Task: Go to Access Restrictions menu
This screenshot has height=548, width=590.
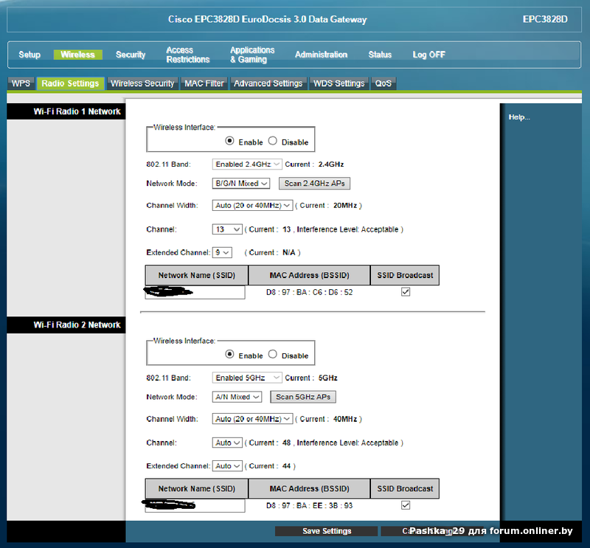Action: (188, 55)
